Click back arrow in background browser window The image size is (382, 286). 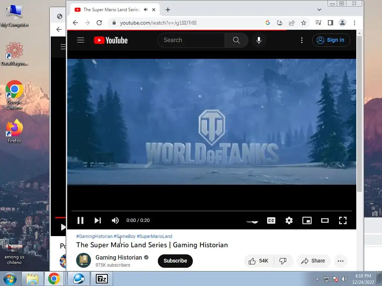[x=59, y=29]
